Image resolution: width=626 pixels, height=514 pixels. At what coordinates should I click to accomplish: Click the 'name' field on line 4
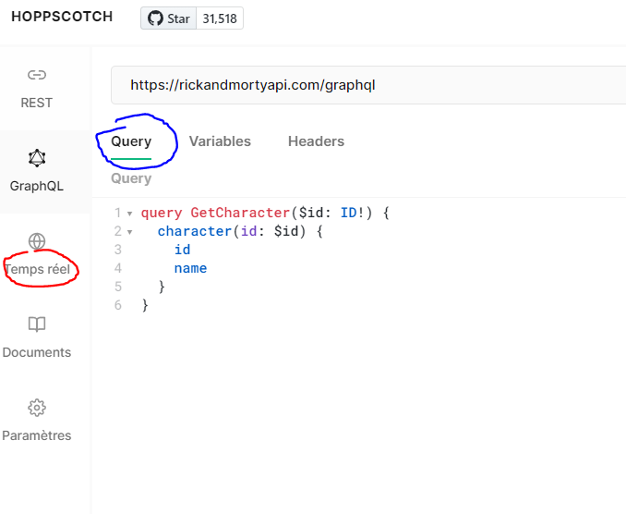click(190, 268)
